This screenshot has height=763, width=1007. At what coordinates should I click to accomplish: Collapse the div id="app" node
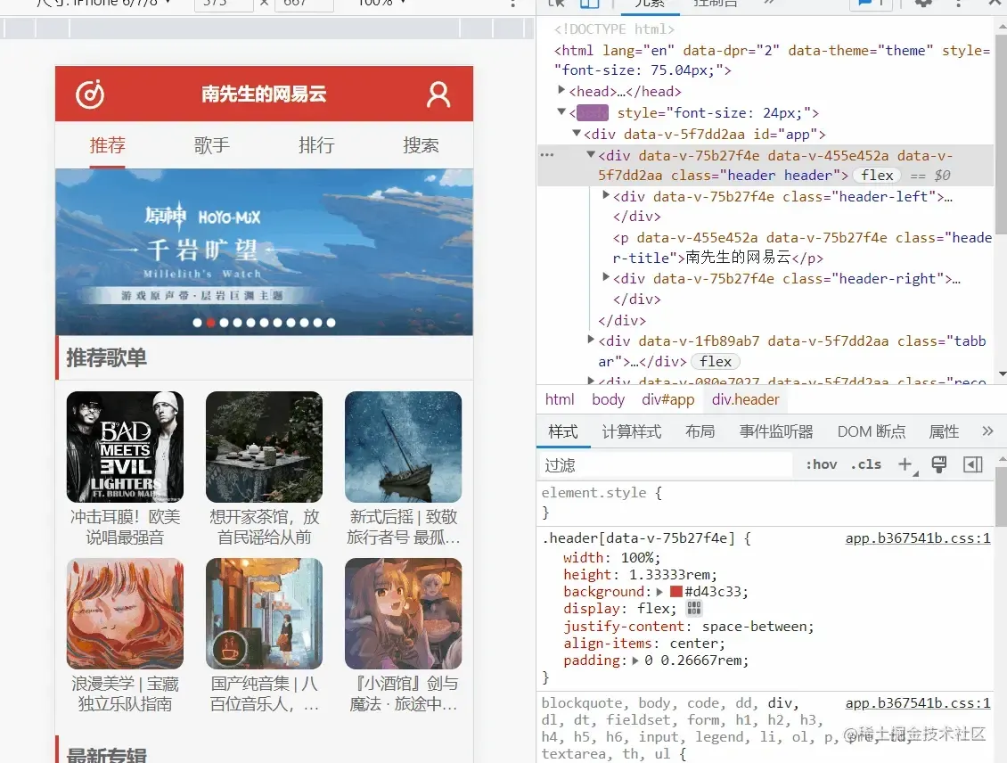tap(576, 134)
